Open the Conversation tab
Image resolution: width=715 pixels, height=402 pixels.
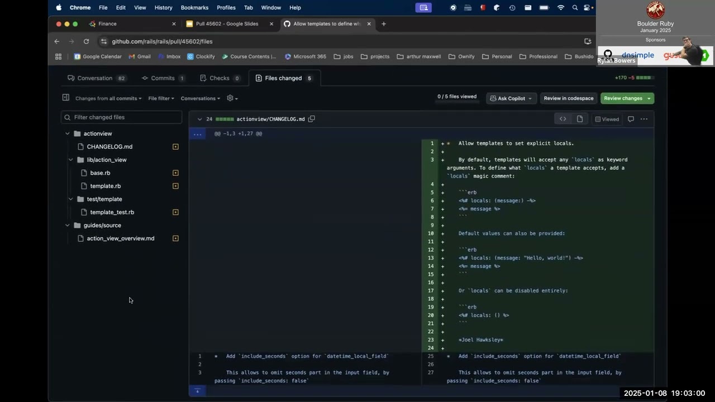coord(96,78)
